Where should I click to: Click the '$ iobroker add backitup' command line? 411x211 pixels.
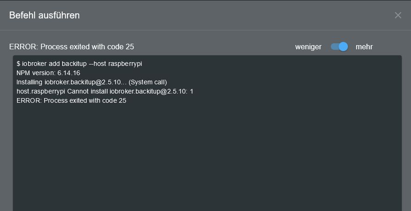click(x=79, y=64)
